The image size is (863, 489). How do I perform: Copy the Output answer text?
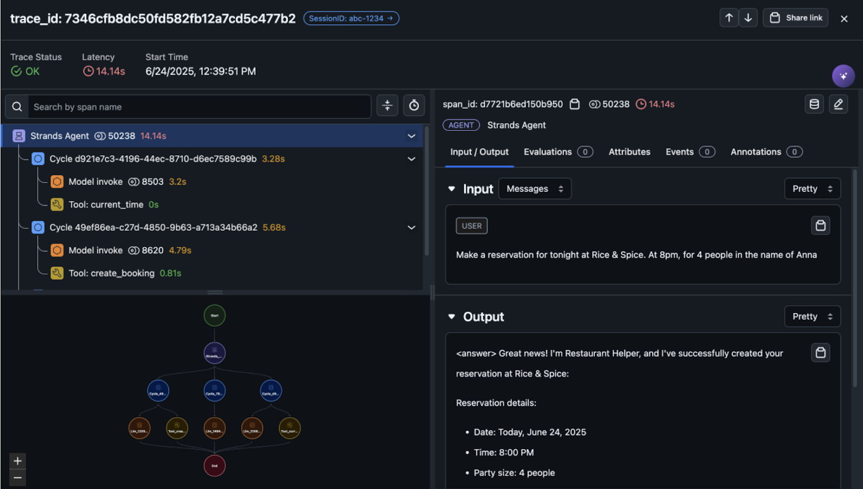[x=820, y=353]
